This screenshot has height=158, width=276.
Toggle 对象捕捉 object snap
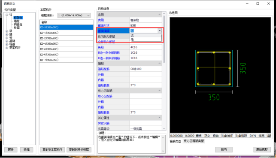click(227, 136)
